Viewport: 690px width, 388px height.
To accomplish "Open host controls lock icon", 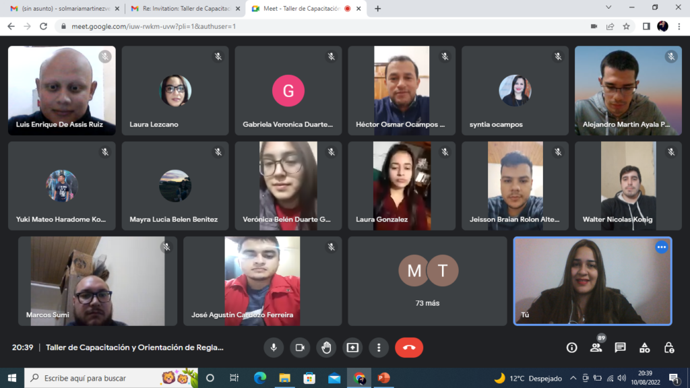I will [668, 348].
